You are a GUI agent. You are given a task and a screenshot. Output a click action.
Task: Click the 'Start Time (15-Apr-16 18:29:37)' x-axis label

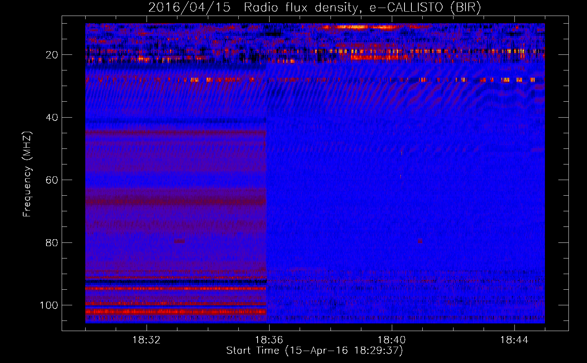tap(315, 351)
